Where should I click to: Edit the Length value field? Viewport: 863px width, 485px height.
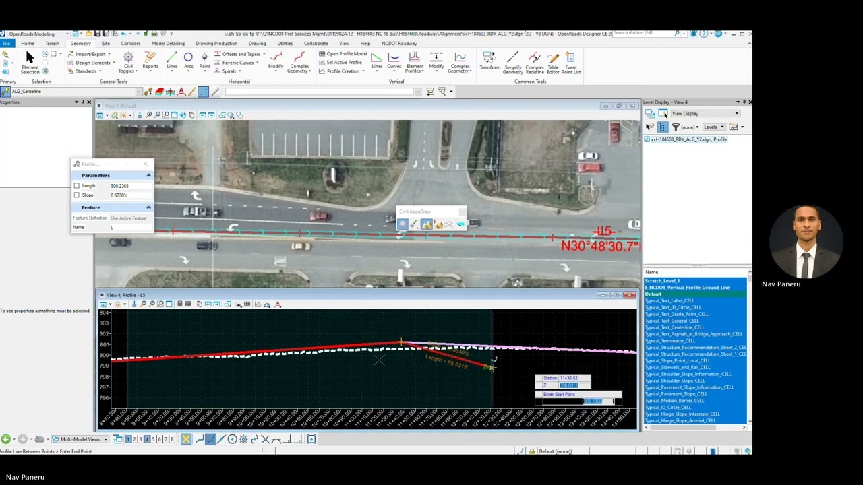click(131, 186)
